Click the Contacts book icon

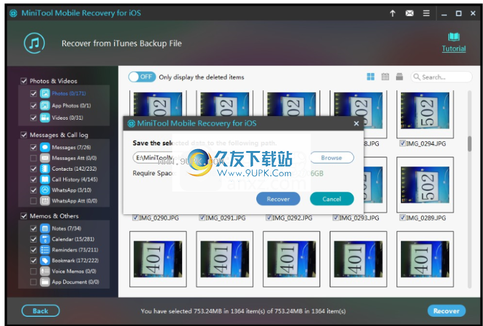tap(45, 169)
